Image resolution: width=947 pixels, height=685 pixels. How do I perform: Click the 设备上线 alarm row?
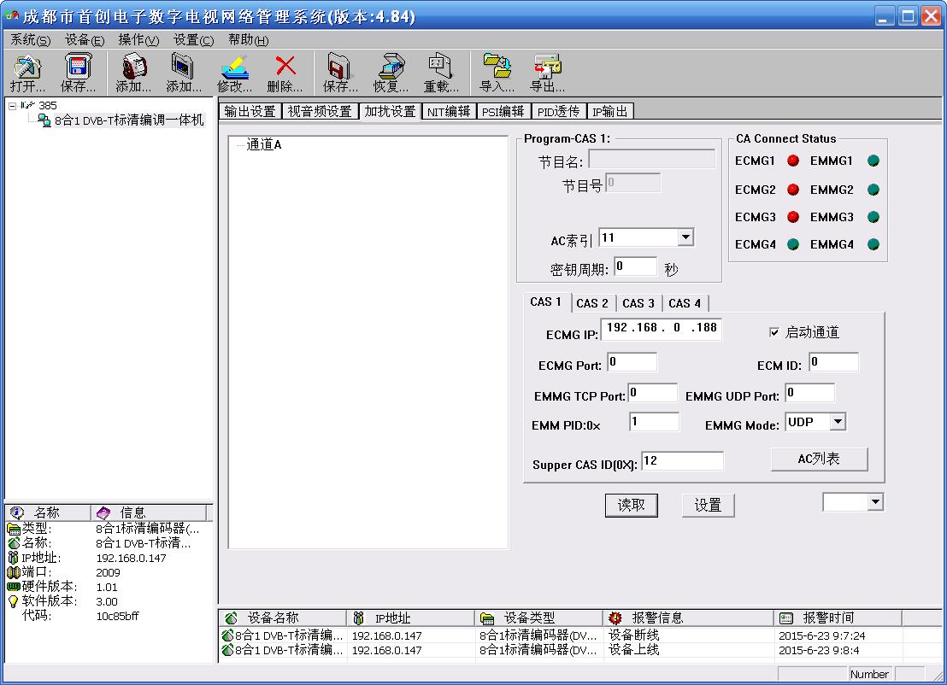580,650
